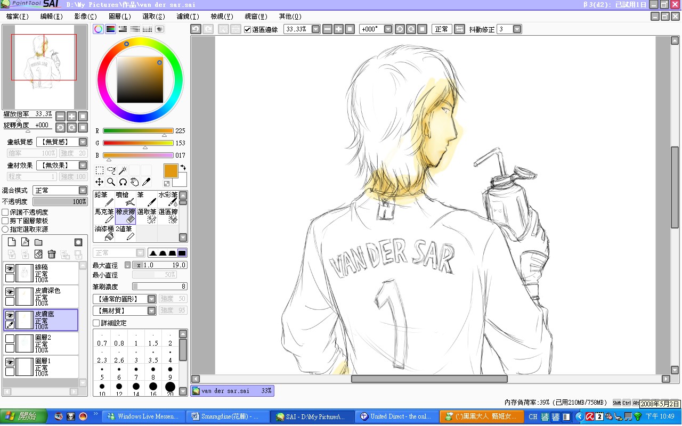The width and height of the screenshot is (682, 426).
Task: Pick the 2值筆 binary pen tool
Action: 125,233
